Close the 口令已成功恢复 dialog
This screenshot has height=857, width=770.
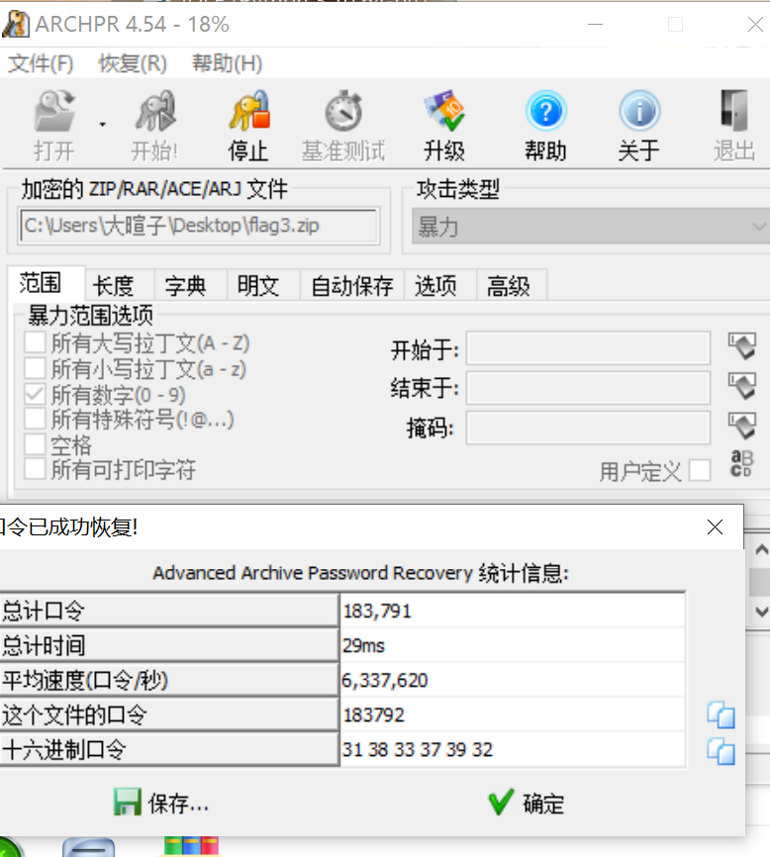(715, 526)
